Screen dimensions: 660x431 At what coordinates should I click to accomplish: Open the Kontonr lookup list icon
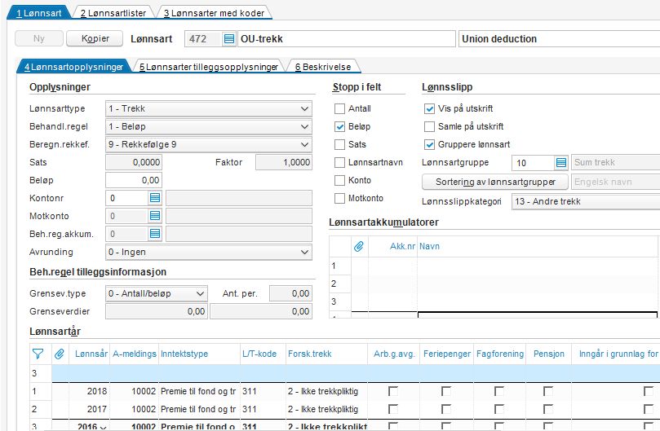[x=155, y=198]
